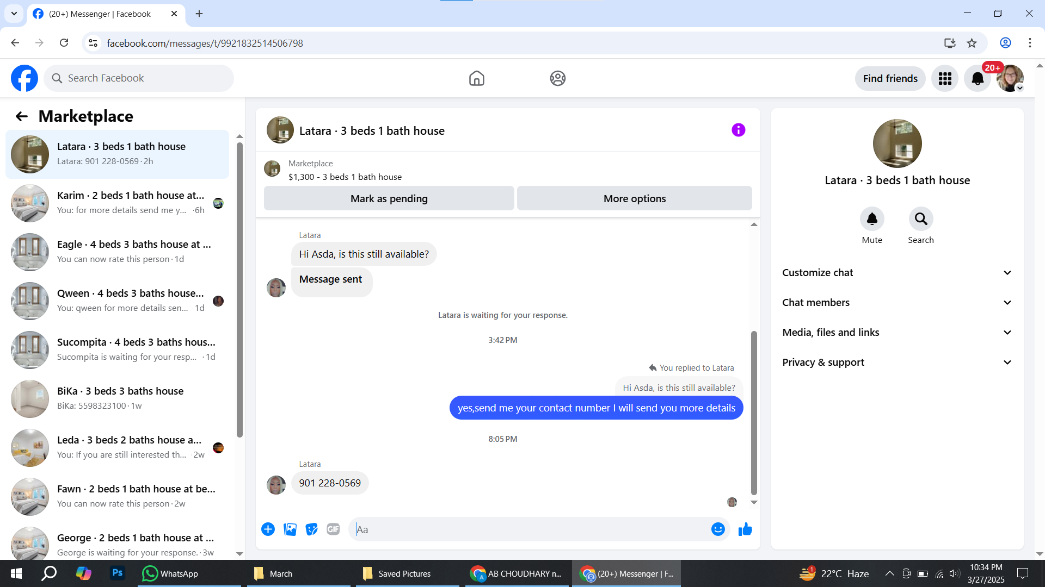Open Windows Start menu
Image resolution: width=1045 pixels, height=587 pixels.
click(16, 573)
